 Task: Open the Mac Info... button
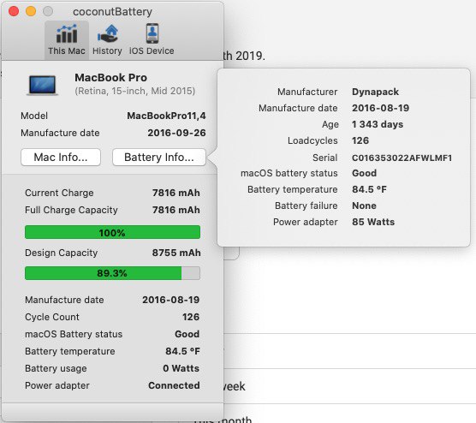61,158
